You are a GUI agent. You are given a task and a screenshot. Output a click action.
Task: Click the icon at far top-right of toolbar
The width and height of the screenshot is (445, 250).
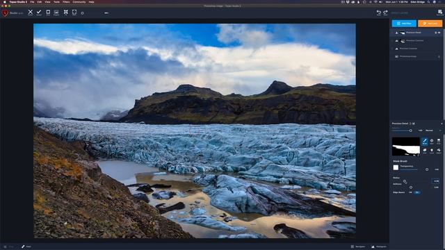440,12
